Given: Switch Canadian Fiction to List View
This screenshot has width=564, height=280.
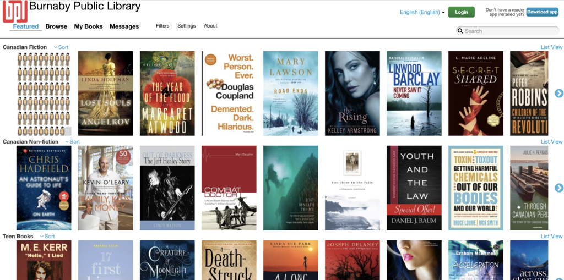Looking at the screenshot, I should pyautogui.click(x=551, y=47).
